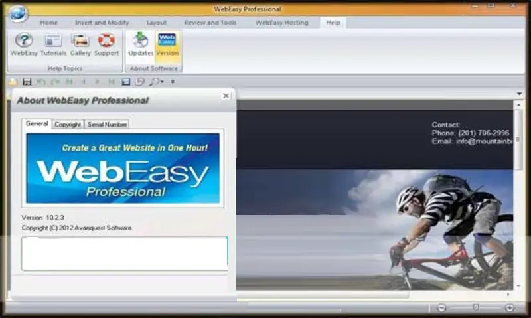Click the phone number (201) 706-2996

point(484,133)
